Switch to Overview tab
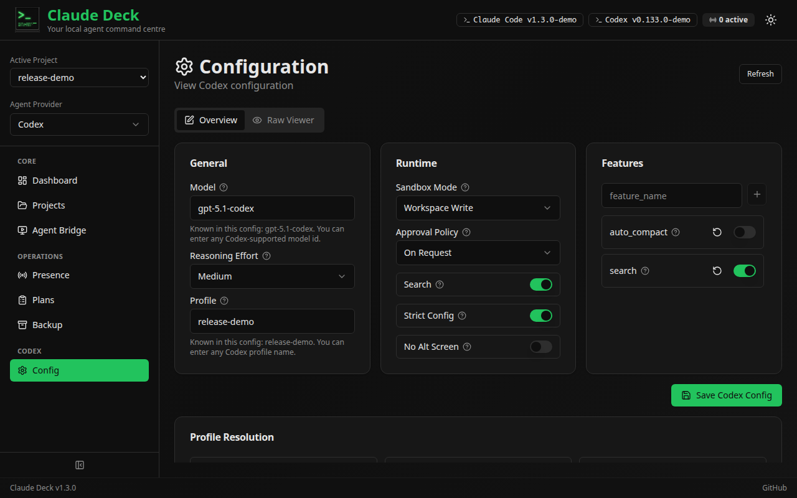The width and height of the screenshot is (797, 498). (x=211, y=120)
